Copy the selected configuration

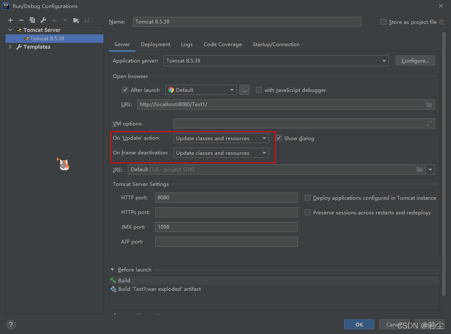pyautogui.click(x=32, y=20)
